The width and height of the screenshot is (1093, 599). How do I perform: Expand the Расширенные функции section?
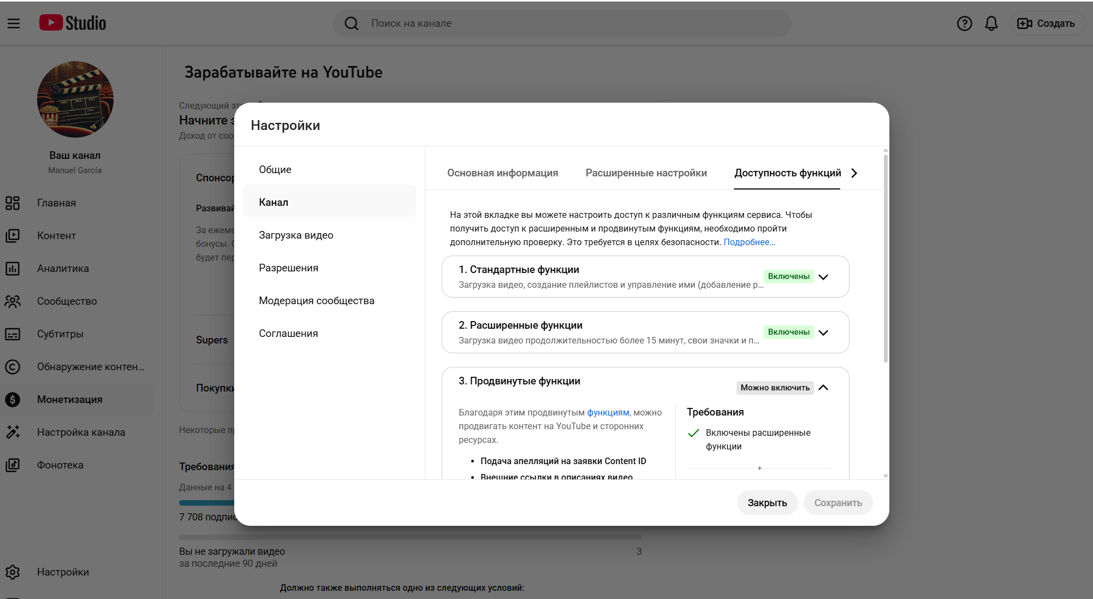823,333
